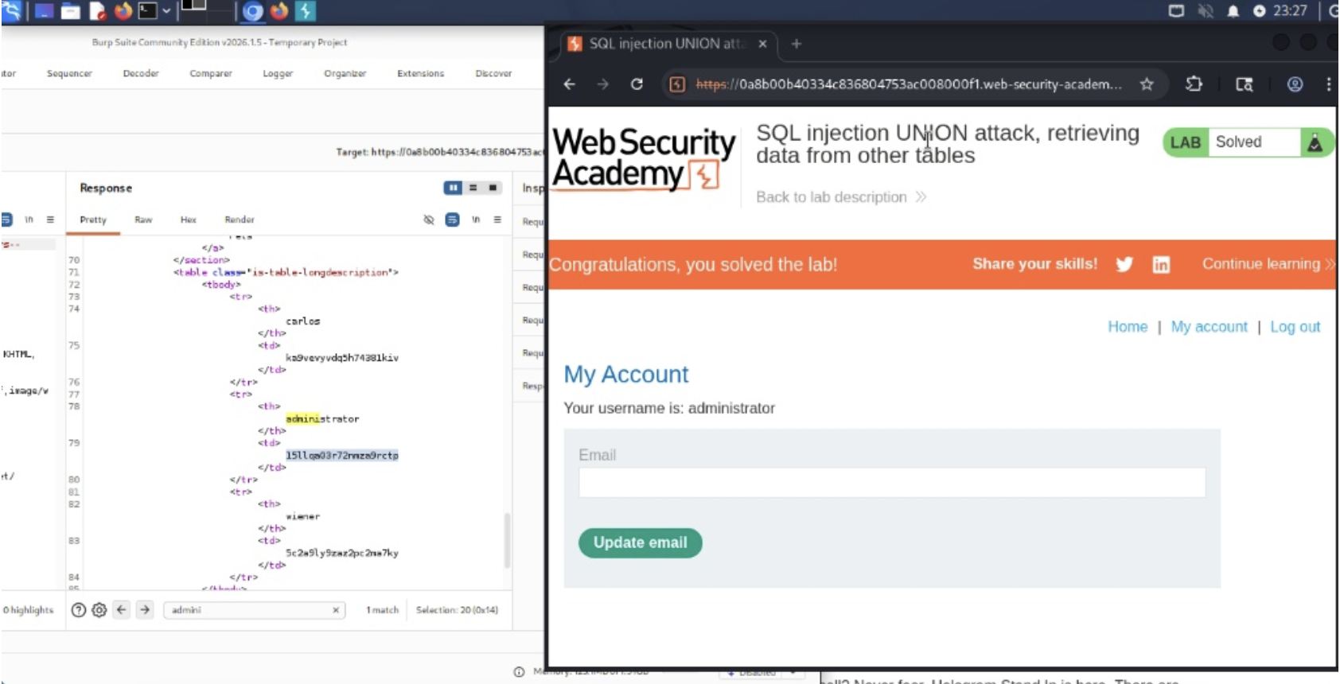Open search help question mark icon
Screen dimensions: 1340x684
[78, 610]
